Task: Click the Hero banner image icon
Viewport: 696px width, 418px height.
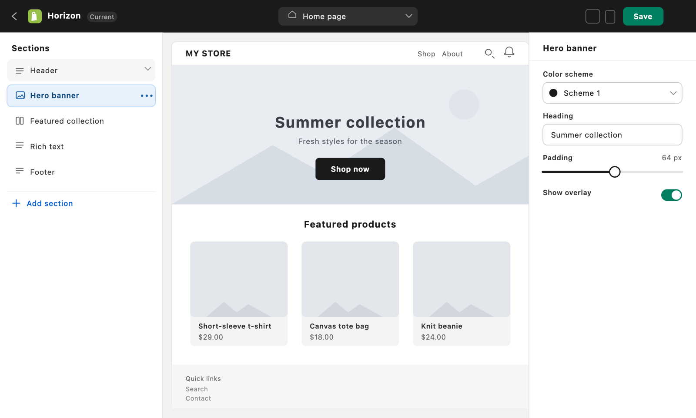Action: click(x=20, y=95)
